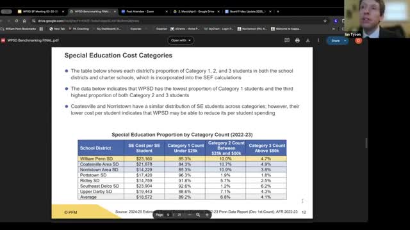Click the Upper Darby SD row label

click(x=96, y=192)
